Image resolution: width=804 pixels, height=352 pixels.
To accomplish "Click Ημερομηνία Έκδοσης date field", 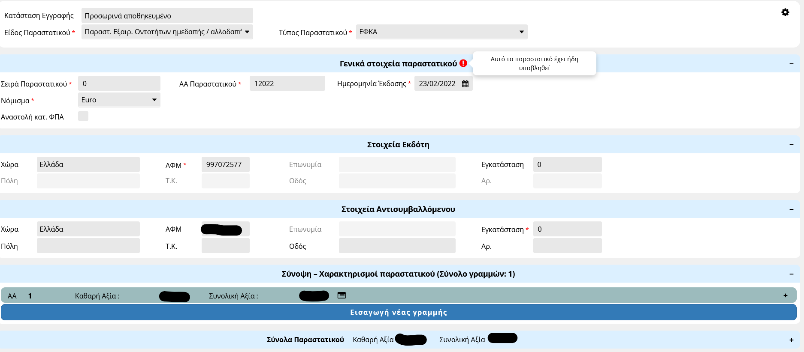I will coord(438,84).
